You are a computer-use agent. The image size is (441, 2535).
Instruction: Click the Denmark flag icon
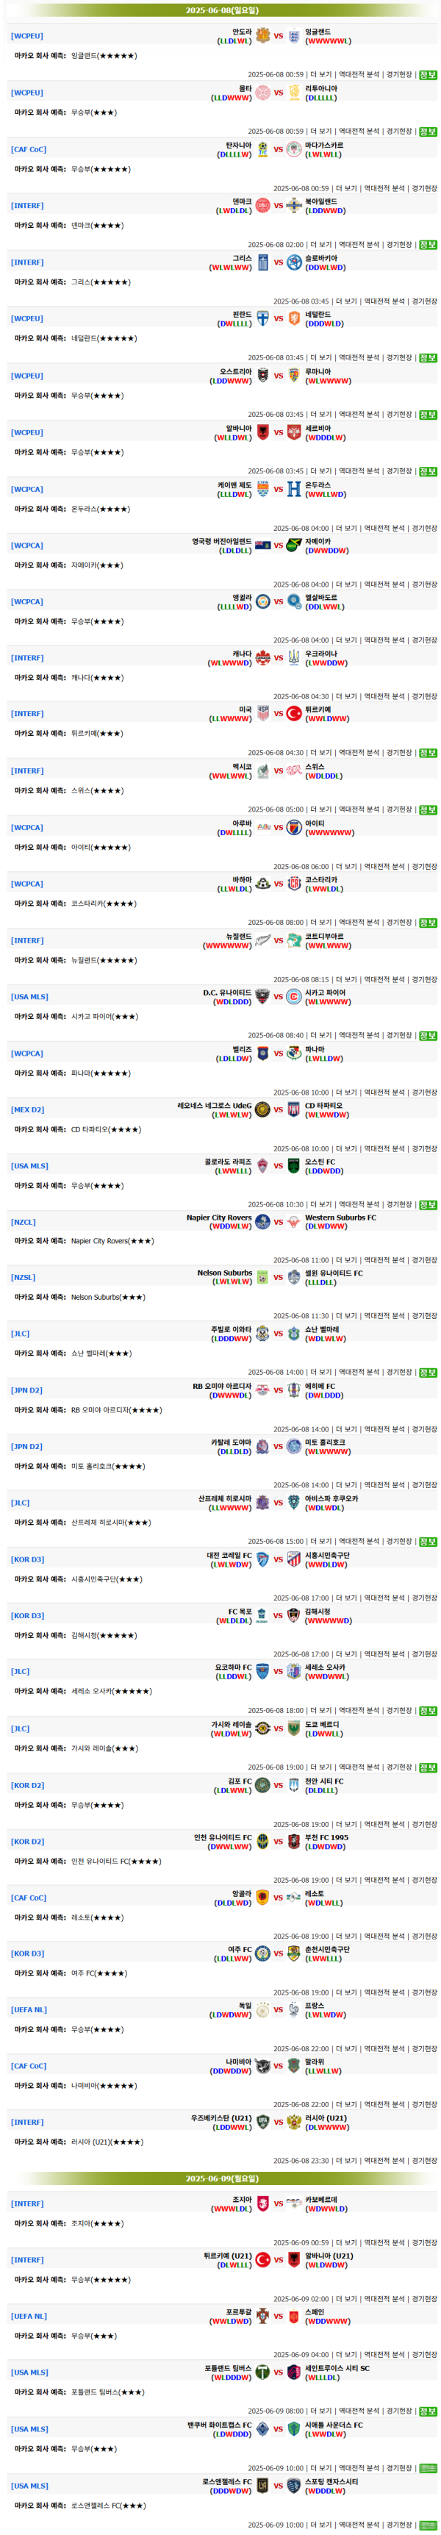click(x=263, y=206)
